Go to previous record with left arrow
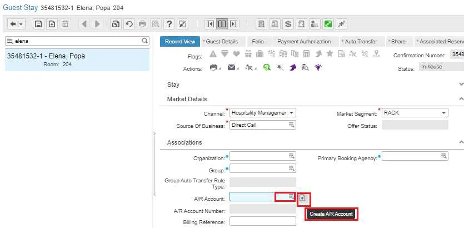The height and width of the screenshot is (228, 464). (84, 24)
